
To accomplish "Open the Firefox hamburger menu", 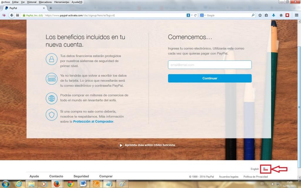I will coord(297,15).
